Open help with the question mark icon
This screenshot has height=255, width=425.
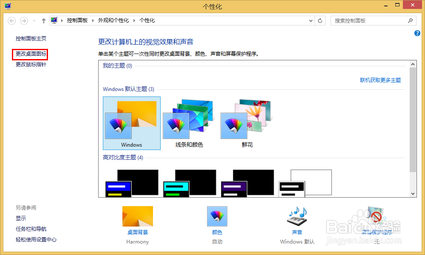point(417,33)
